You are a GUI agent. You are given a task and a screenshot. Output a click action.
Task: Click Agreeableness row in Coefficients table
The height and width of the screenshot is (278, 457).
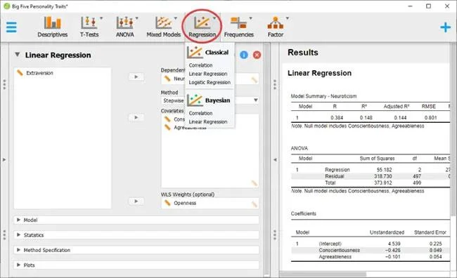[x=370, y=257]
